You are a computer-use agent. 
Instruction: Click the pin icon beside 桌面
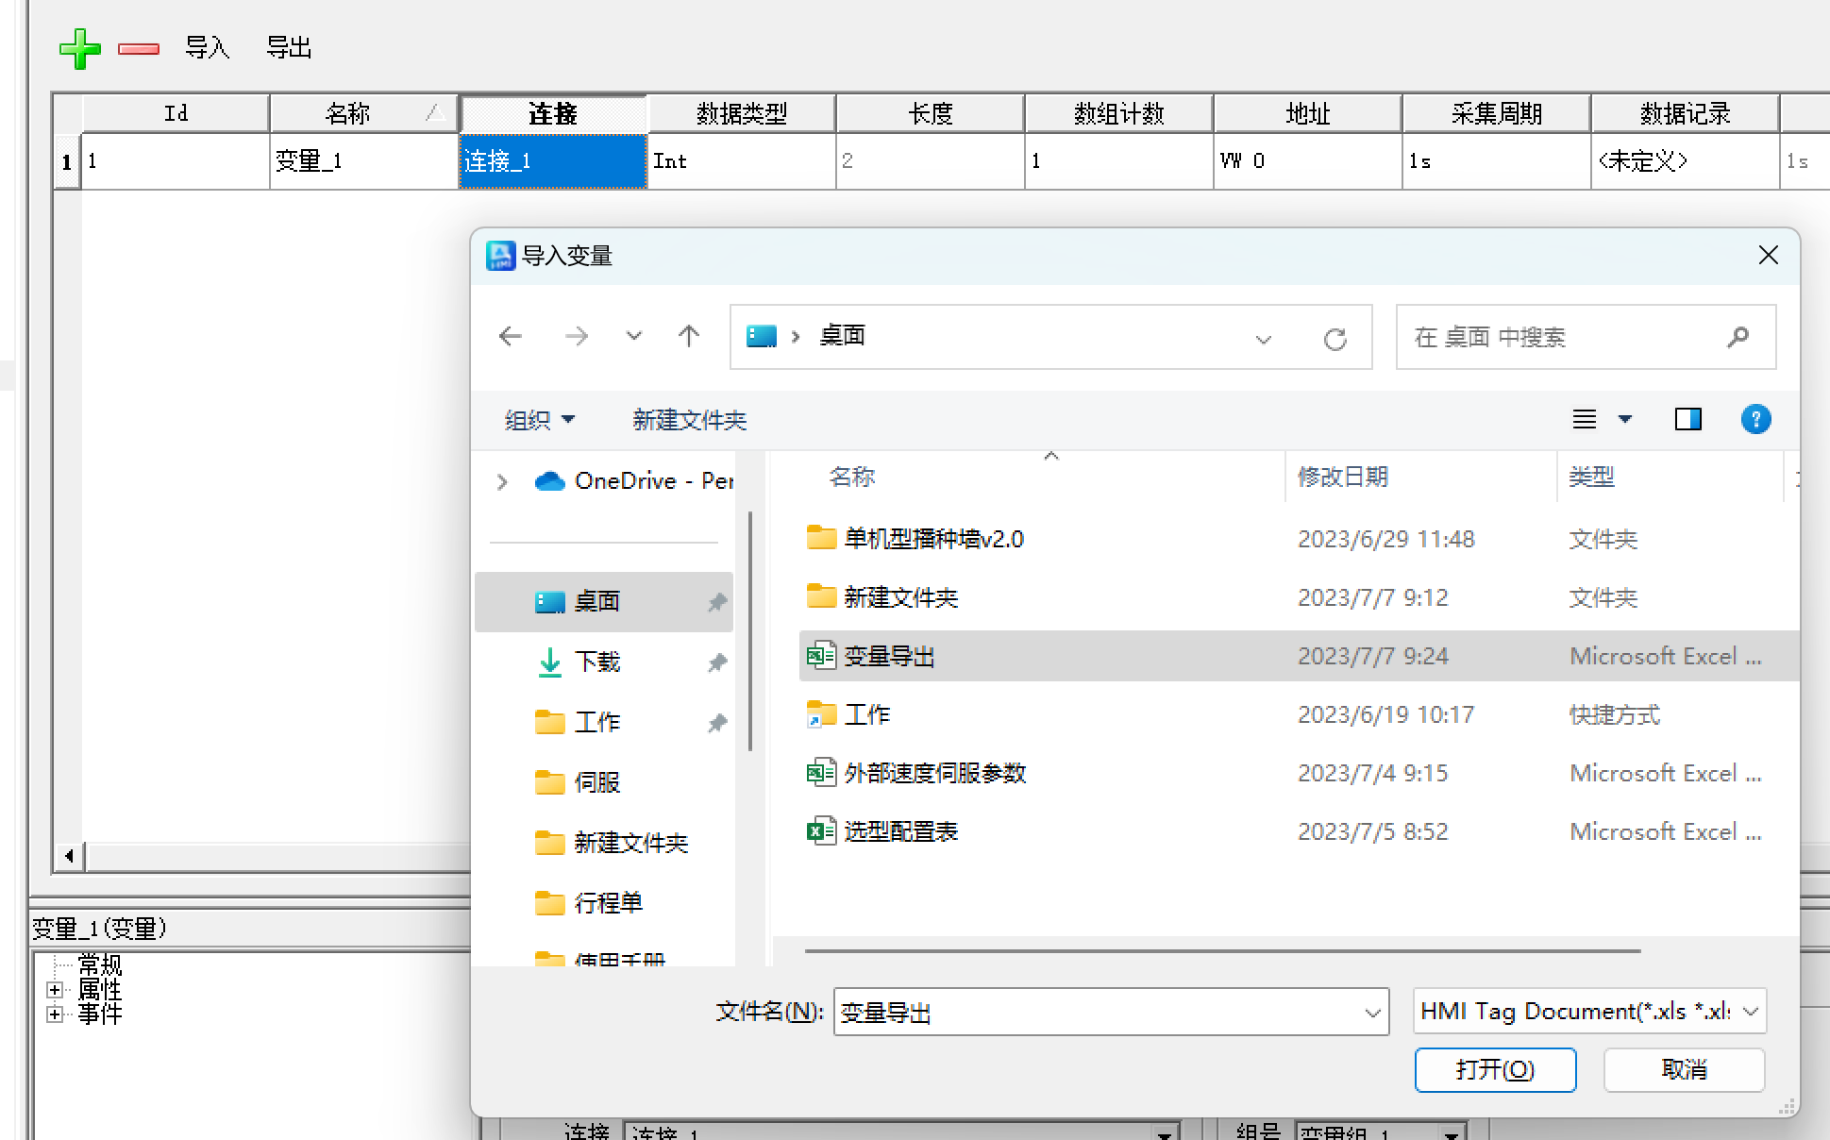pyautogui.click(x=717, y=602)
